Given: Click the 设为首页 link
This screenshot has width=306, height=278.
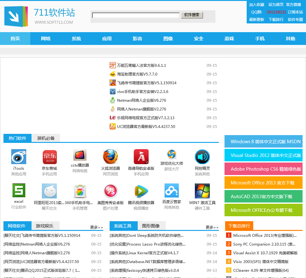Looking at the screenshot, I should (276, 5).
